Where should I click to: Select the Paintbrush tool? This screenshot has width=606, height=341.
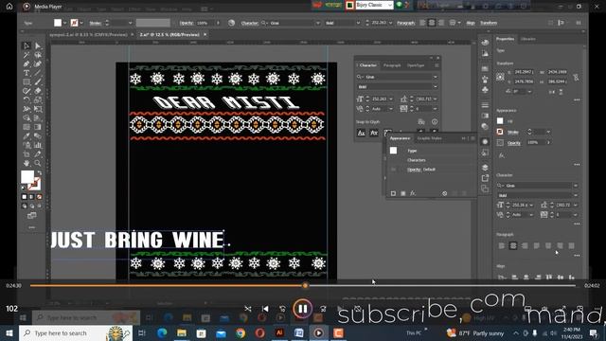(x=38, y=82)
